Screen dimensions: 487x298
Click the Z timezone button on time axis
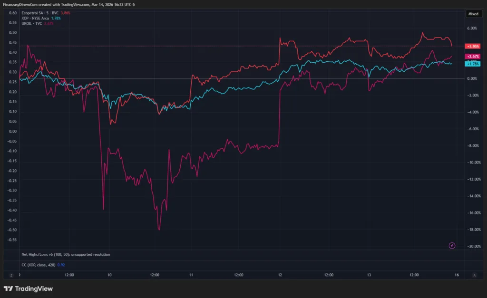click(10, 275)
